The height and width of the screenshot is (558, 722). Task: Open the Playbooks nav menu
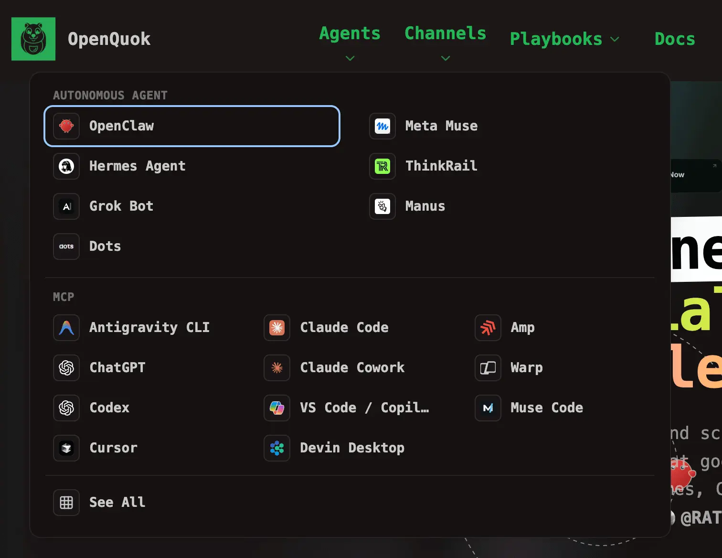(556, 39)
